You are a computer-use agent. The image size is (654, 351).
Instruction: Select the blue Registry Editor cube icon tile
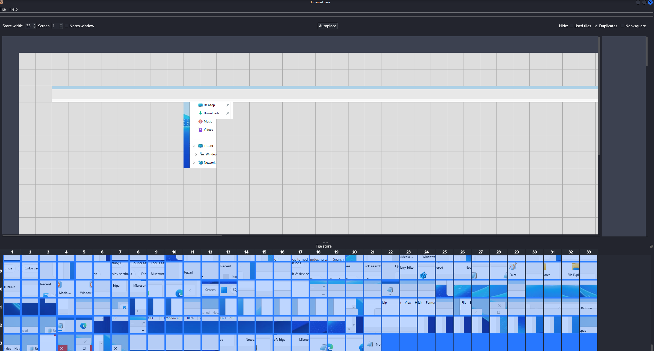coord(426,271)
